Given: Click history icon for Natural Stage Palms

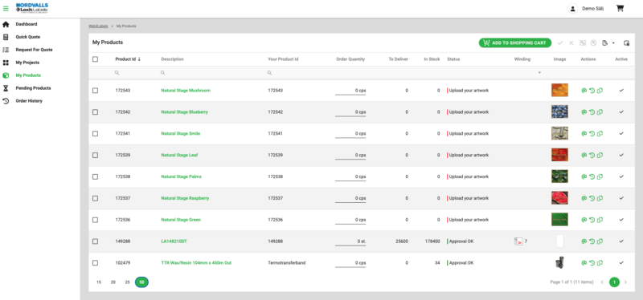Looking at the screenshot, I should [592, 176].
